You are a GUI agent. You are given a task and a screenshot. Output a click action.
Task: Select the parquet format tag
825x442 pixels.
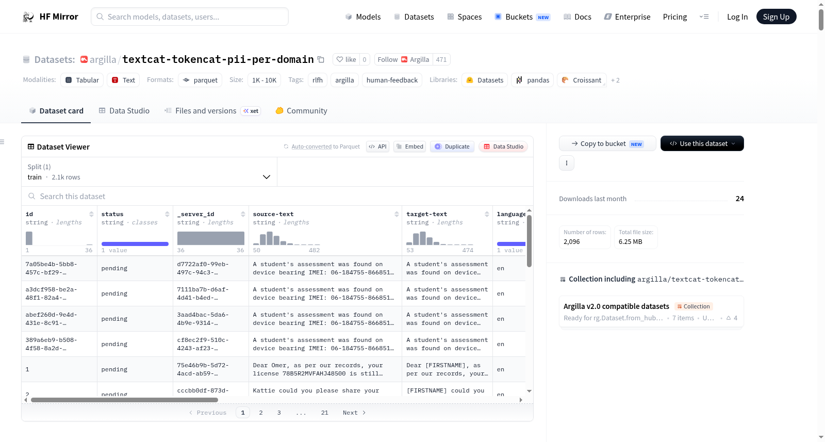point(200,80)
